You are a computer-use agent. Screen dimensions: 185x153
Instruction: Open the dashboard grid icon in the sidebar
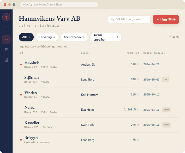pos(6,30)
